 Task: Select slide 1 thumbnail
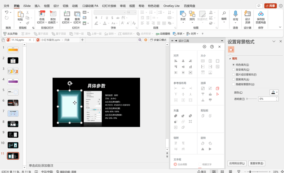(x=13, y=50)
